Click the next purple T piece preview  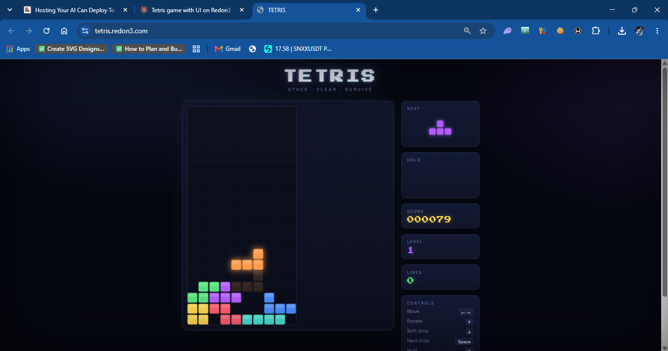pos(440,128)
